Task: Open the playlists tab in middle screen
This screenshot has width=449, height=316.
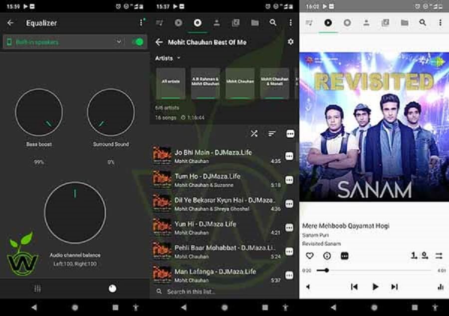Action: point(235,23)
